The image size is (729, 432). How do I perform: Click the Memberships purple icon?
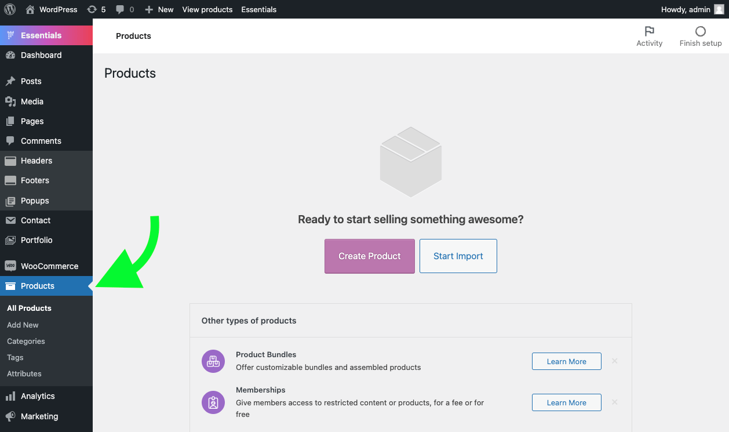click(213, 402)
